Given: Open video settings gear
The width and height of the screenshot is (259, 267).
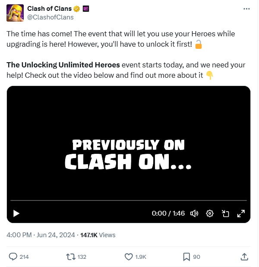Looking at the screenshot, I should coord(210,213).
